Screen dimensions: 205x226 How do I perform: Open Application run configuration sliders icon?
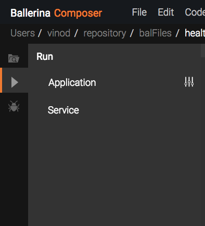(189, 82)
